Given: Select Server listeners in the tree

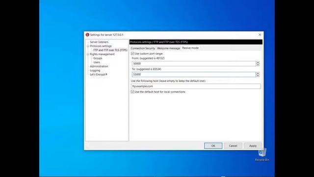Looking at the screenshot, I should tap(99, 42).
